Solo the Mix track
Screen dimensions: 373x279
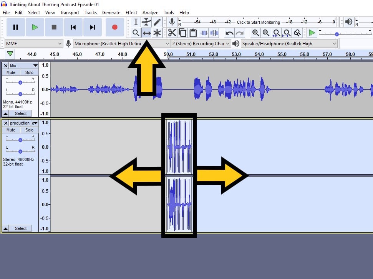click(x=29, y=72)
